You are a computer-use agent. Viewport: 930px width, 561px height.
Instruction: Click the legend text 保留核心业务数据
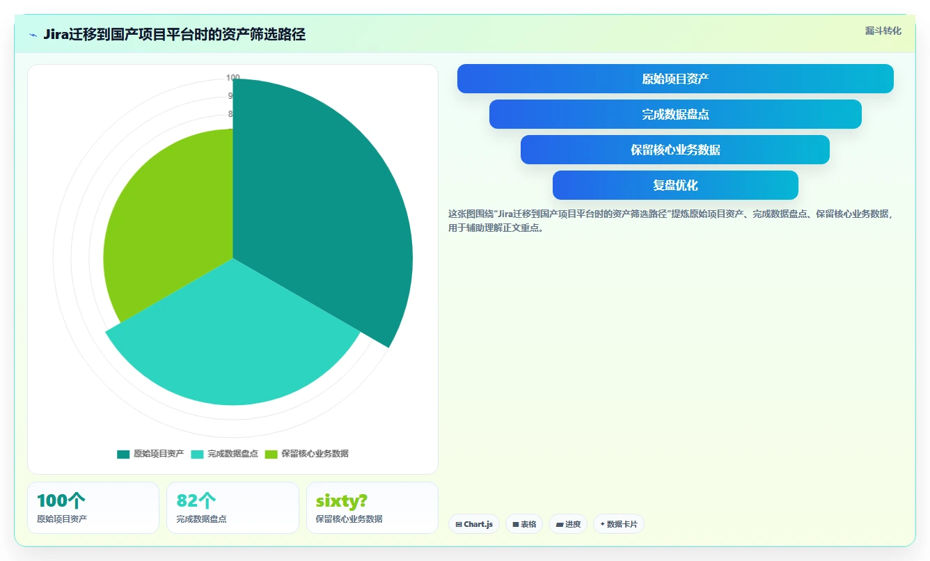coord(315,454)
